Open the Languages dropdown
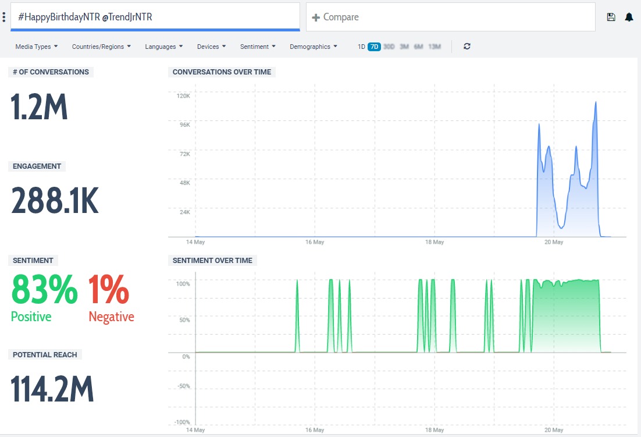 point(164,47)
